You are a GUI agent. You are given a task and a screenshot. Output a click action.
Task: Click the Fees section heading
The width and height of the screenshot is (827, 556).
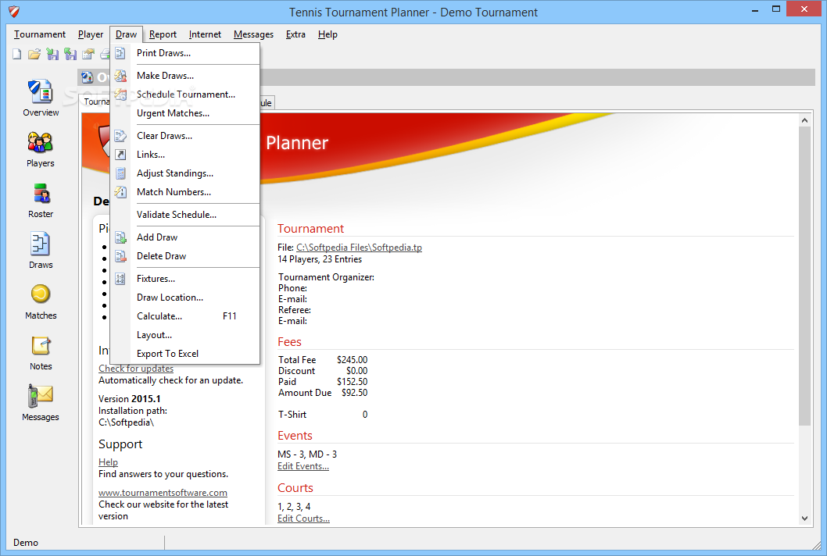tap(289, 342)
